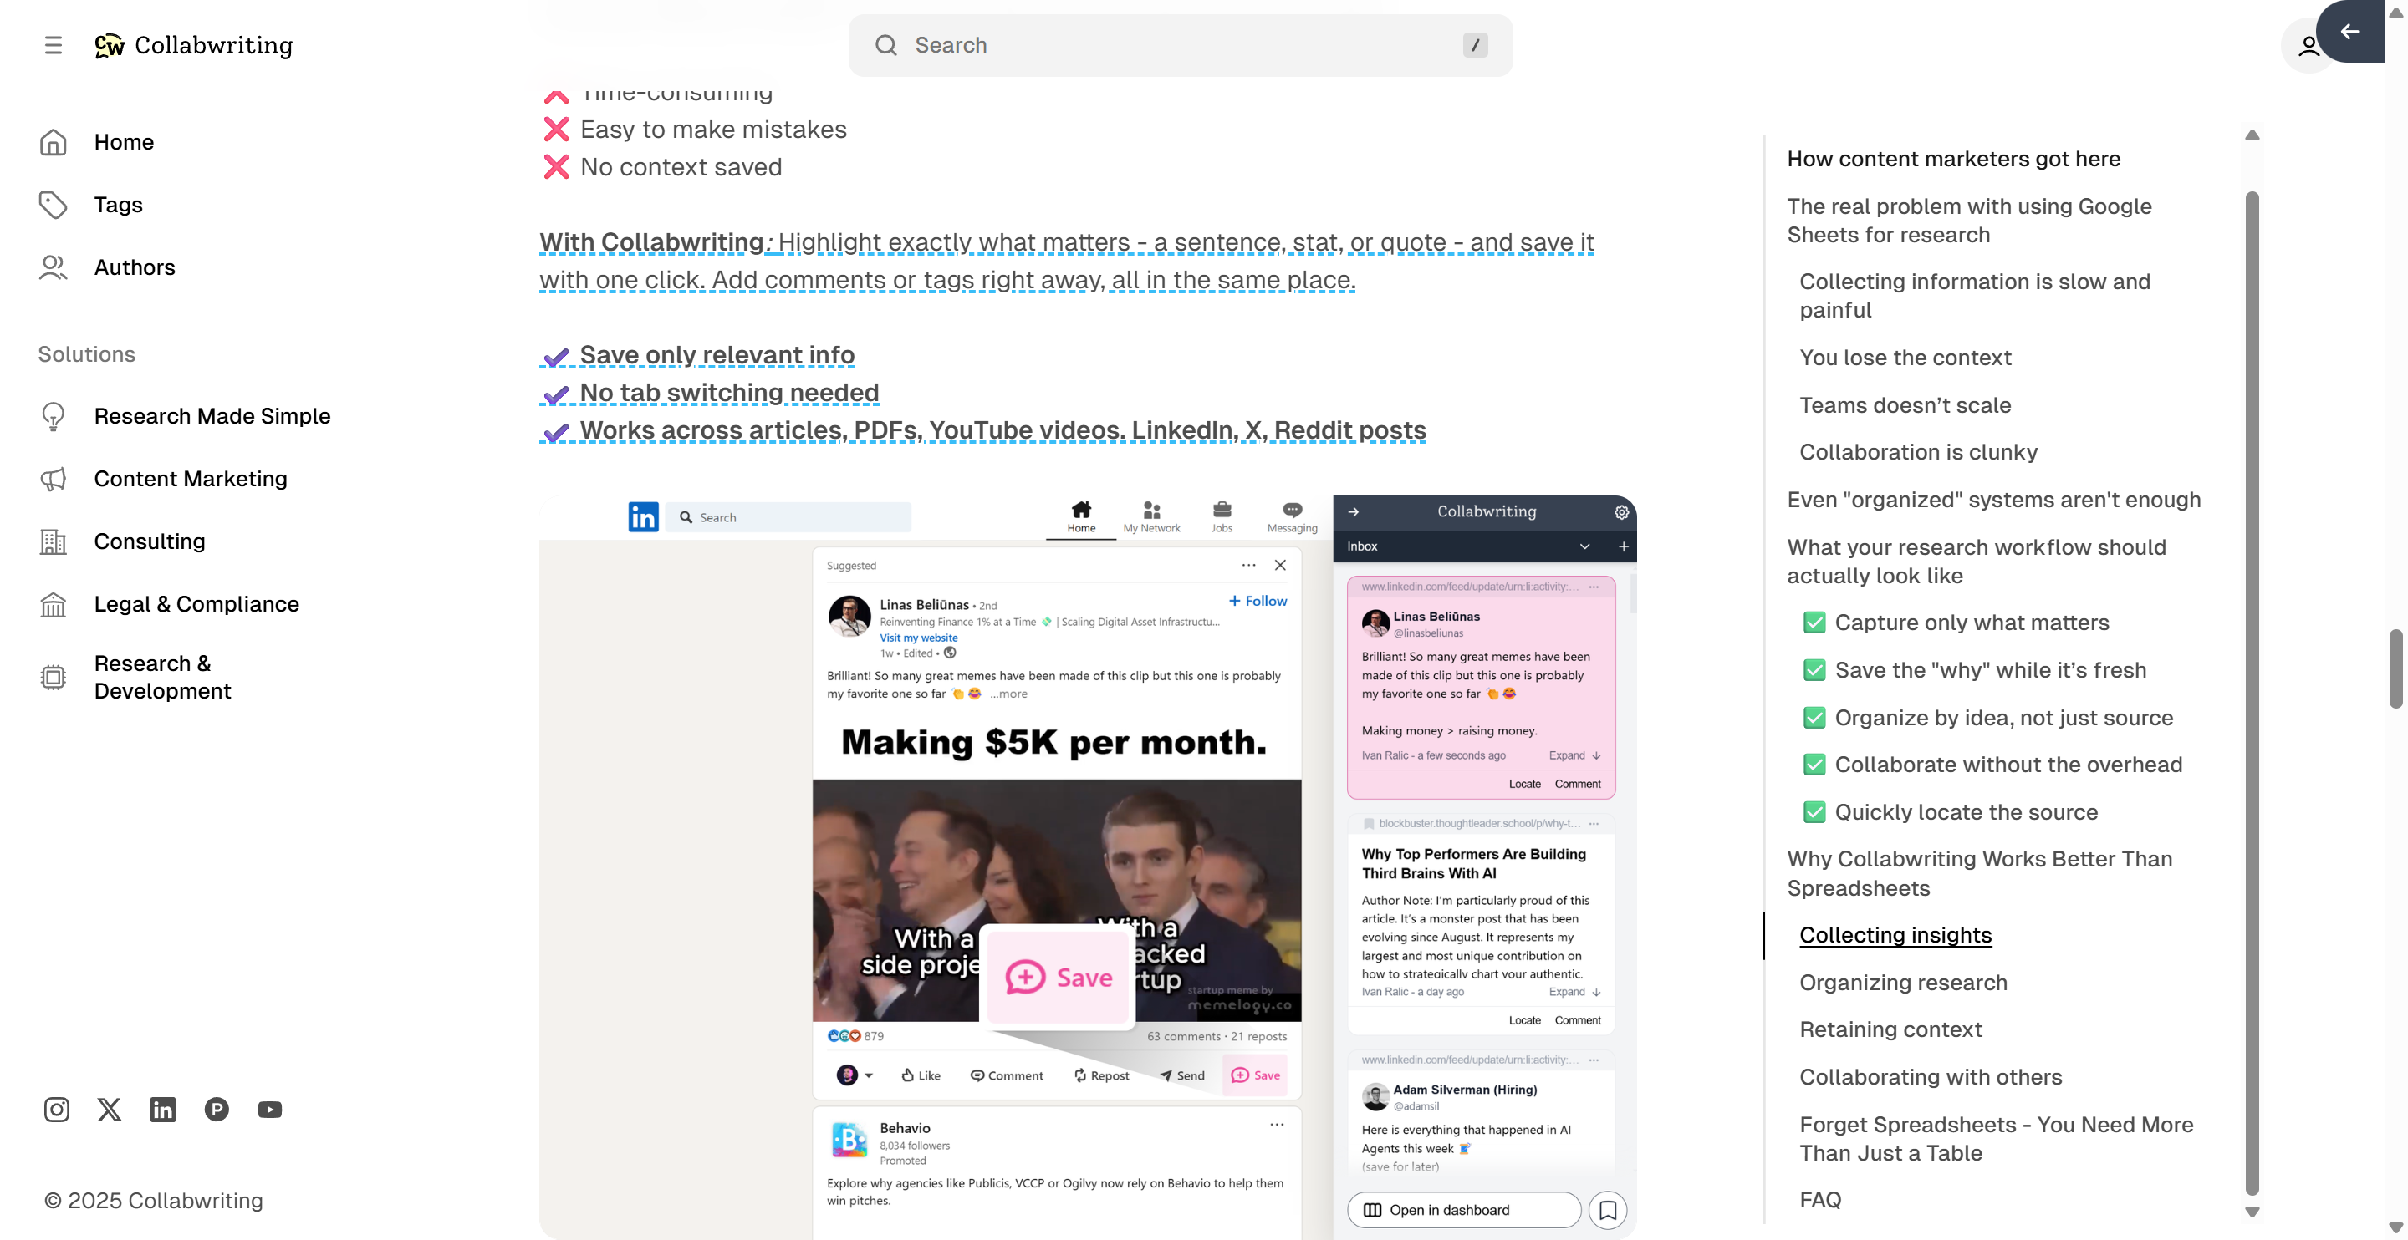Expand the Linas Beliūnas saved snippet
This screenshot has height=1240, width=2408.
tap(1574, 755)
